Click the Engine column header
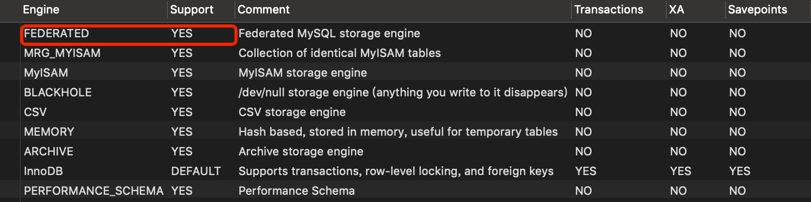811x202 pixels. pos(41,9)
